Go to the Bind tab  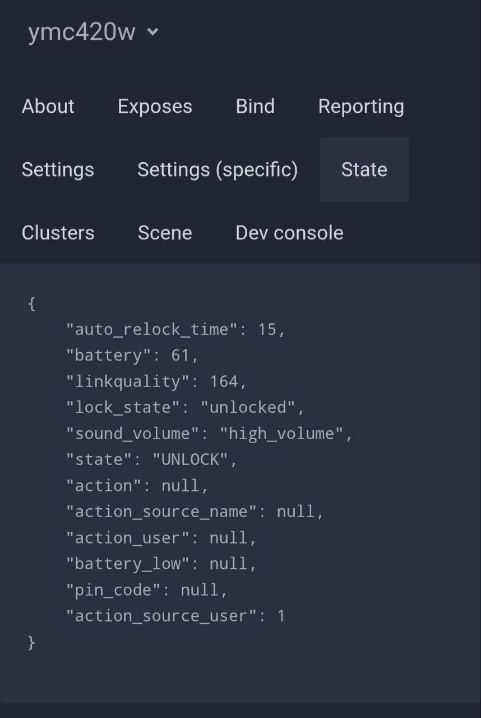pyautogui.click(x=255, y=106)
